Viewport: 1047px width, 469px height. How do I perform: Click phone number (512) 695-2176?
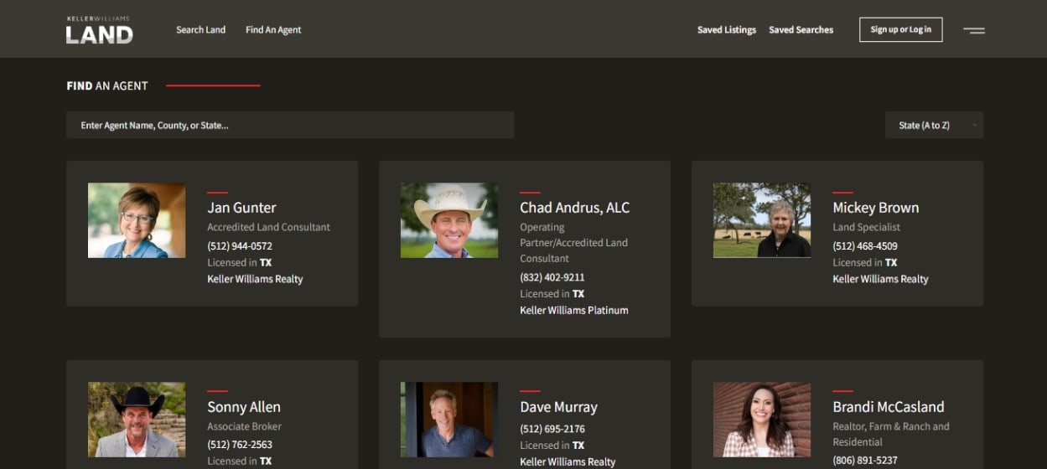tap(552, 429)
